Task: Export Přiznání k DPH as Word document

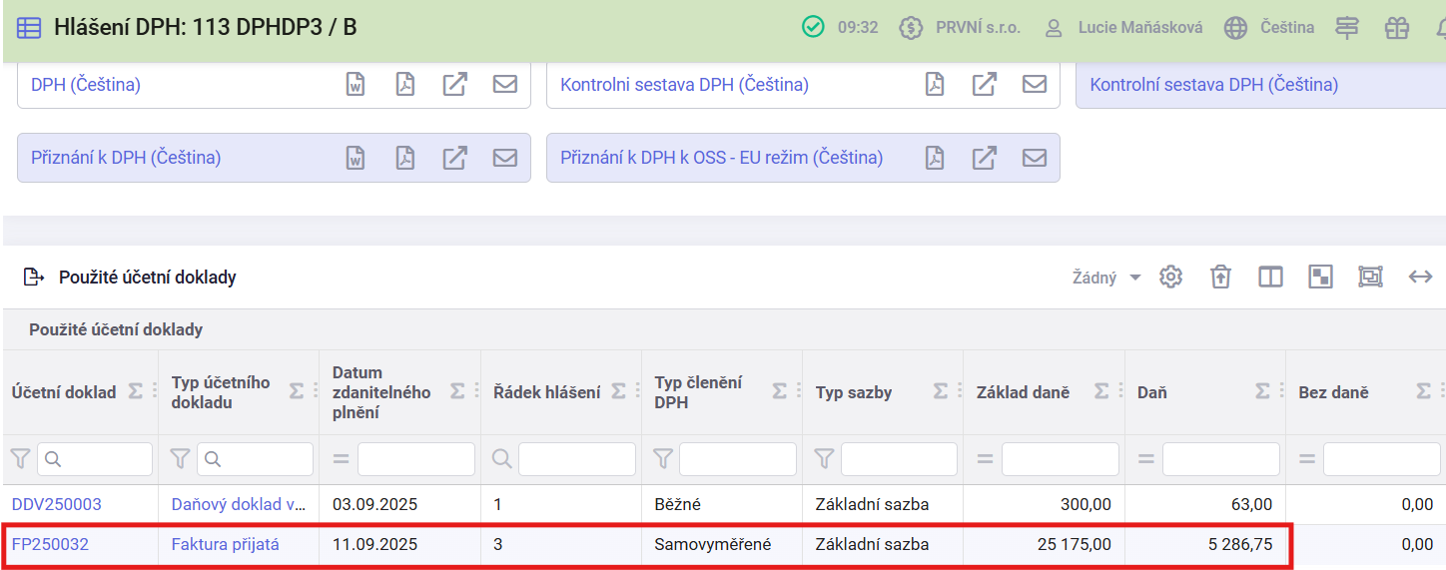Action: (356, 158)
